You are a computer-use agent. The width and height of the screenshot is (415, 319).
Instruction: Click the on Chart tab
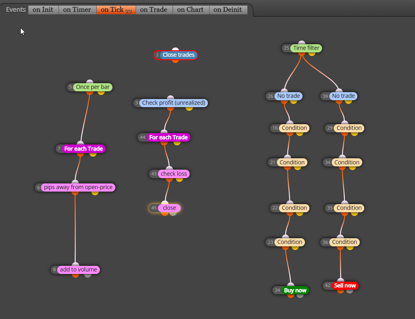(x=190, y=10)
